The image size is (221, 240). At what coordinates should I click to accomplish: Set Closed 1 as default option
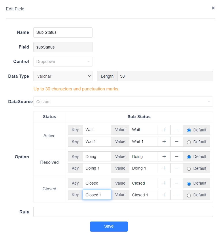[189, 196]
